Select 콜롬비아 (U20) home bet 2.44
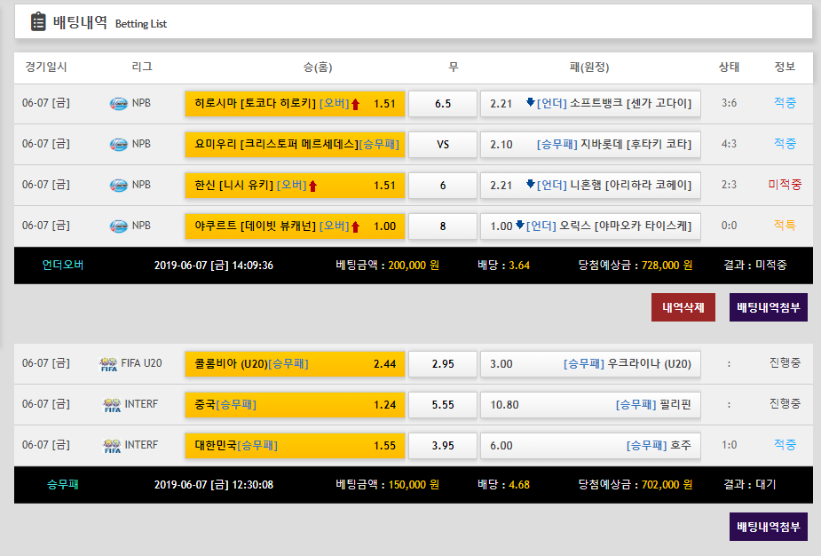 [295, 363]
